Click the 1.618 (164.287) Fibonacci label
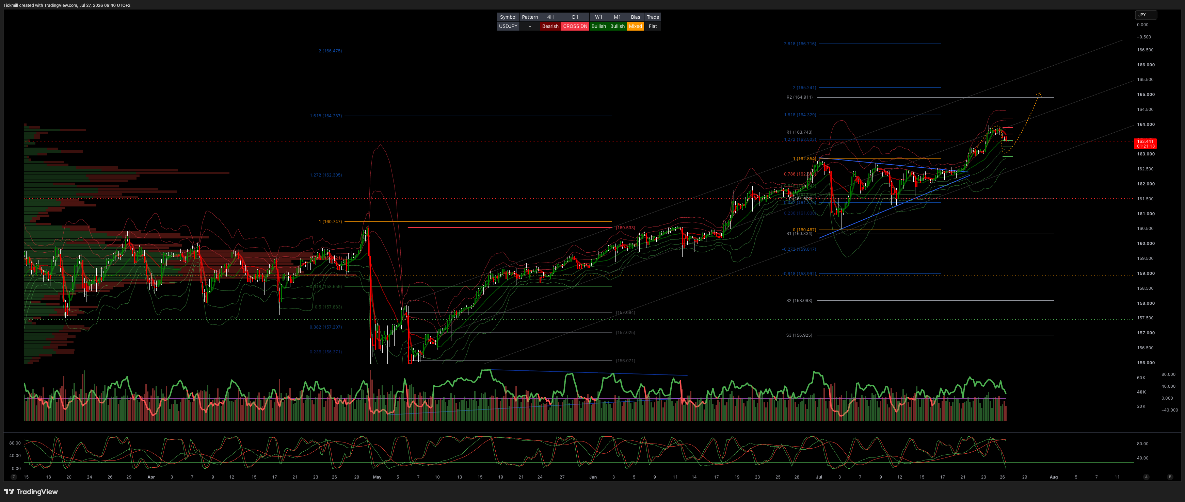 pyautogui.click(x=326, y=115)
